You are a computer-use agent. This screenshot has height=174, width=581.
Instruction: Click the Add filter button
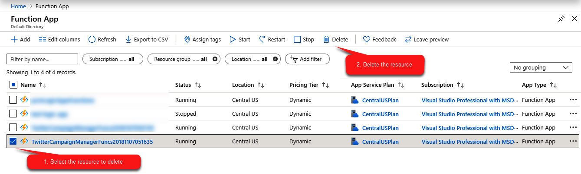307,59
